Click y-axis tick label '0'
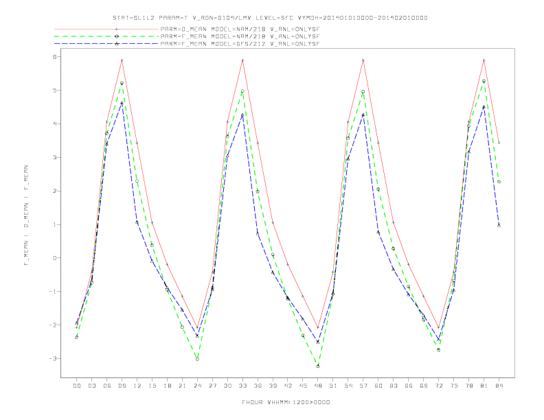The width and height of the screenshot is (544, 420). pyautogui.click(x=55, y=258)
